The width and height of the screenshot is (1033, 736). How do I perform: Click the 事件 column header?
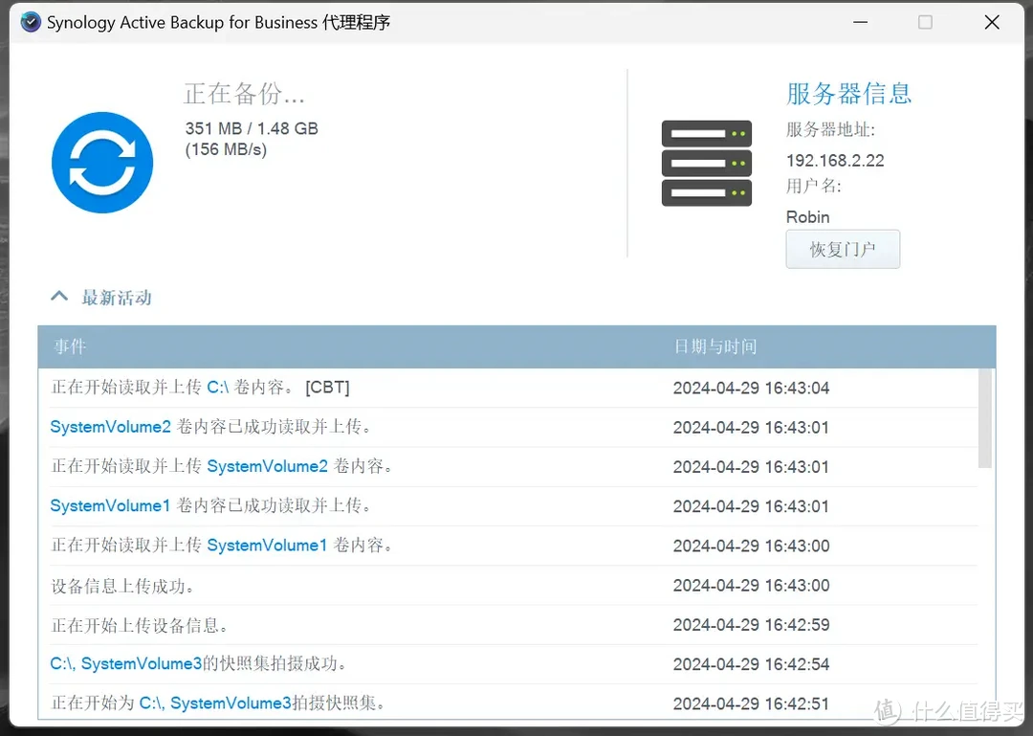[x=70, y=346]
